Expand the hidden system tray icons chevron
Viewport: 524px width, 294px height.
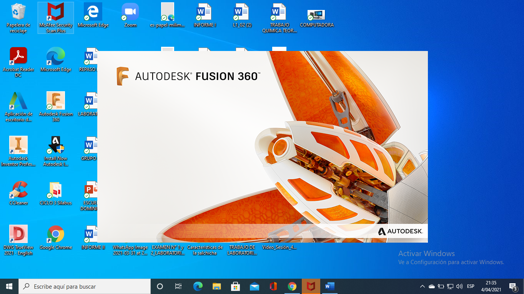[x=423, y=286]
